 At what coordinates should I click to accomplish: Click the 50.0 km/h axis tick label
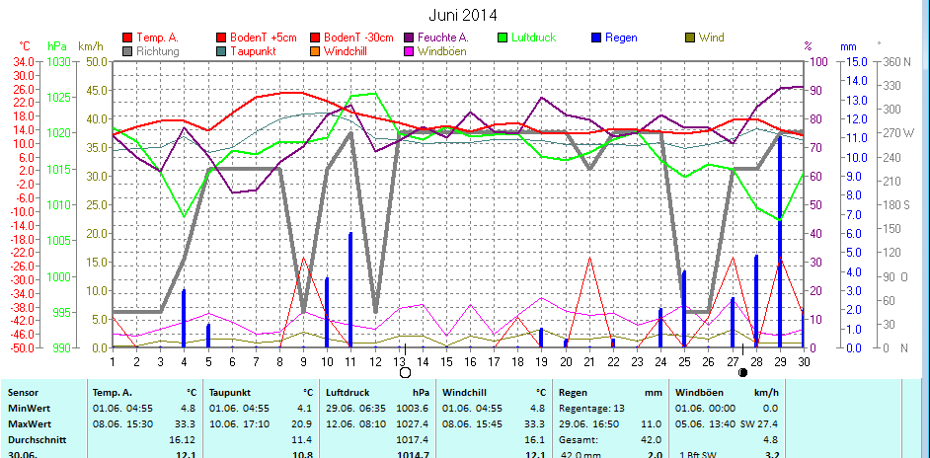tap(97, 61)
